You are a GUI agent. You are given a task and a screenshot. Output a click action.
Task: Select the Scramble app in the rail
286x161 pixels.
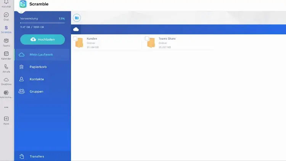(6, 29)
